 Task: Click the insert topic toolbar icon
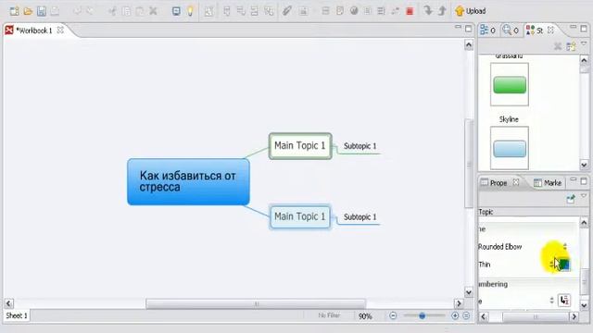[227, 11]
